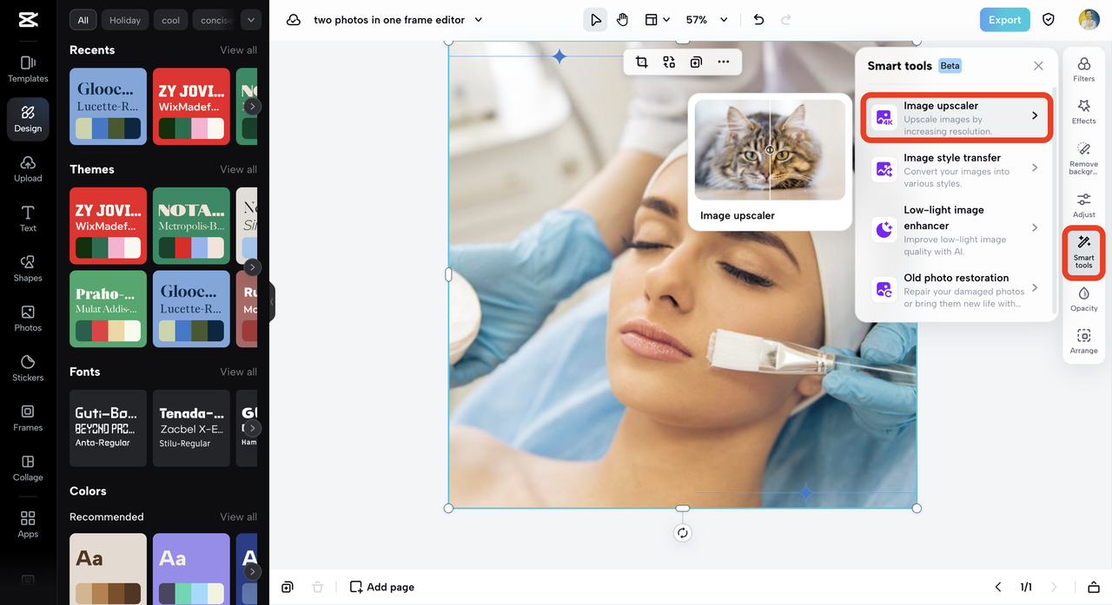Apply the Praho Mulat Addis green theme
The image size is (1112, 605).
coord(108,309)
